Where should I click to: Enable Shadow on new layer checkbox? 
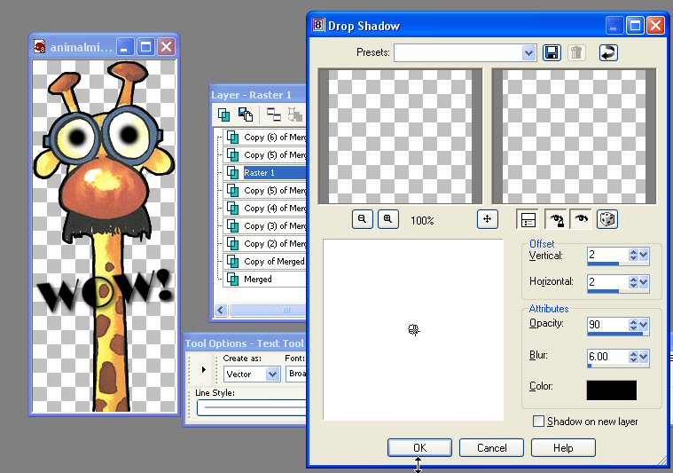click(538, 421)
